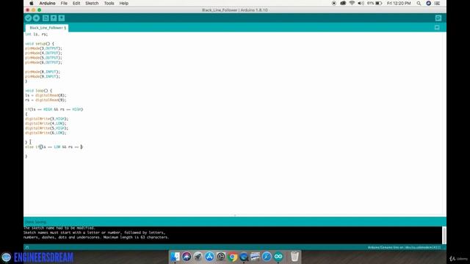Viewport: 470px width, 264px height.
Task: Click the 'digitalWrite(4,LOW);' line
Action: 46,123
